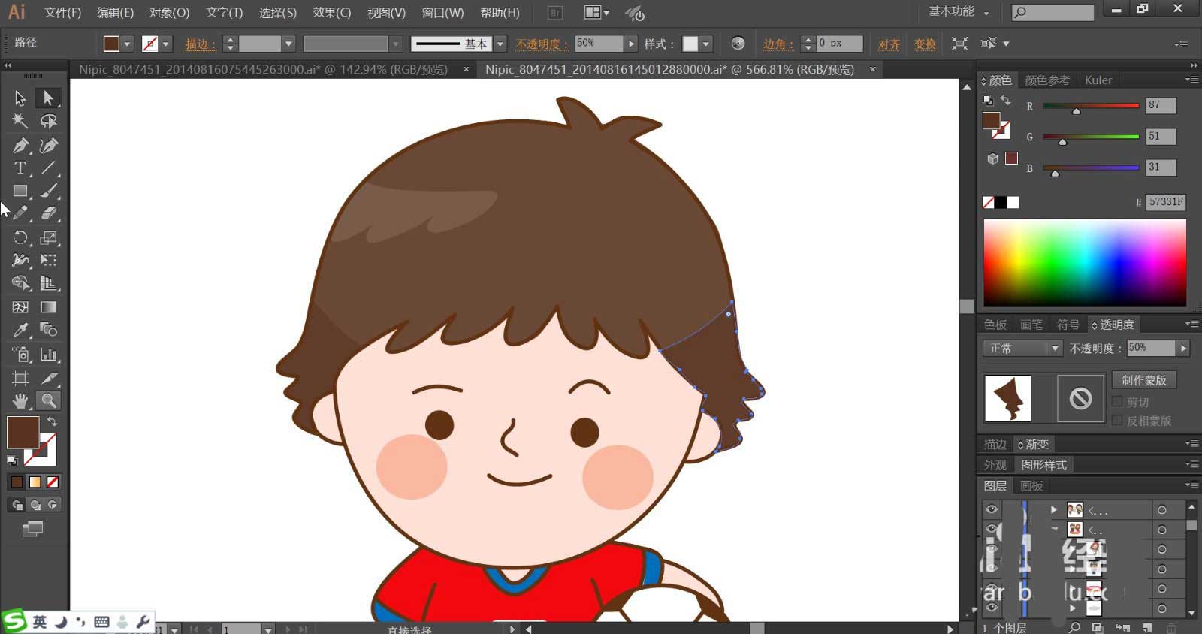
Task: Select the Magic Wand tool
Action: 20,121
